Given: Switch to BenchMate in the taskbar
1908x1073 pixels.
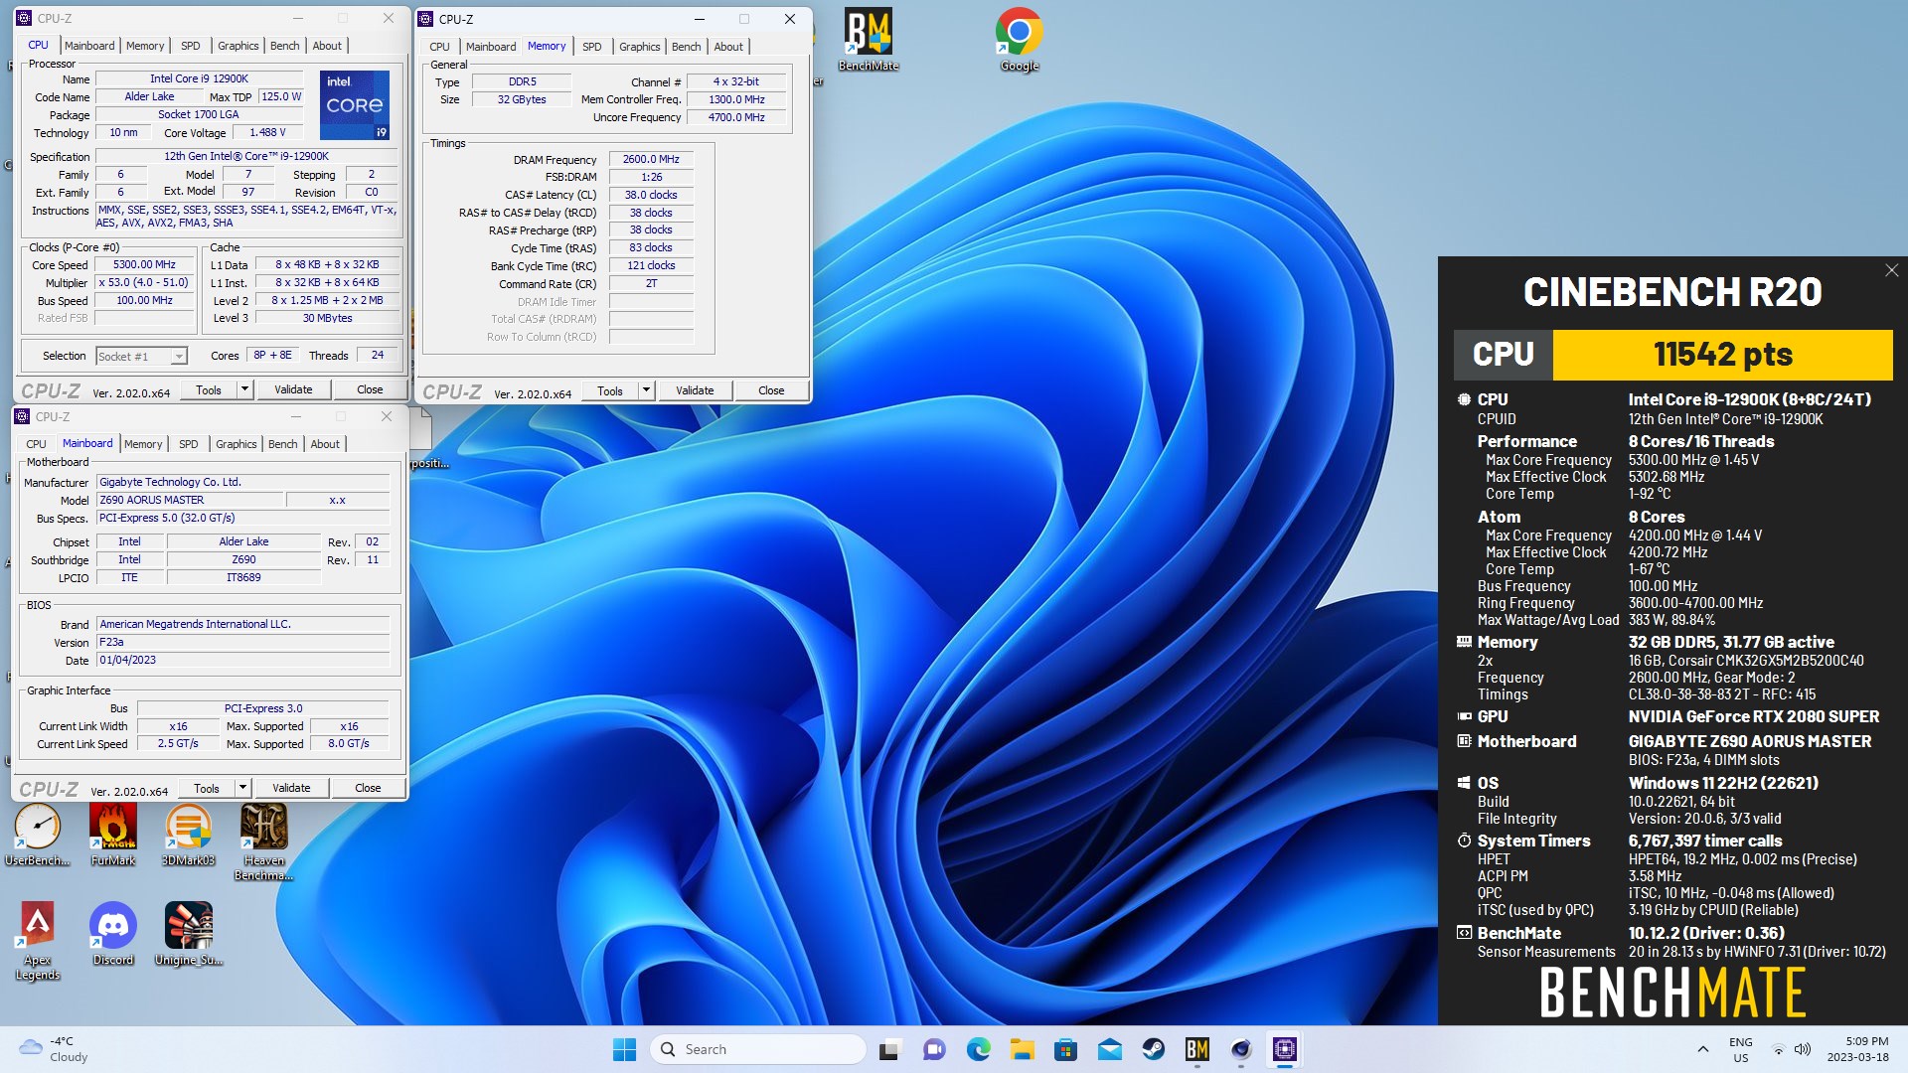Looking at the screenshot, I should [x=1196, y=1049].
